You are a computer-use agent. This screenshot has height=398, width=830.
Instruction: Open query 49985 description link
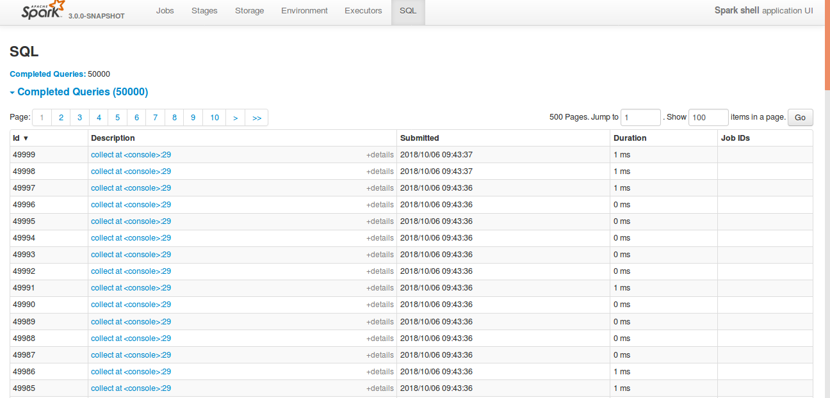131,388
